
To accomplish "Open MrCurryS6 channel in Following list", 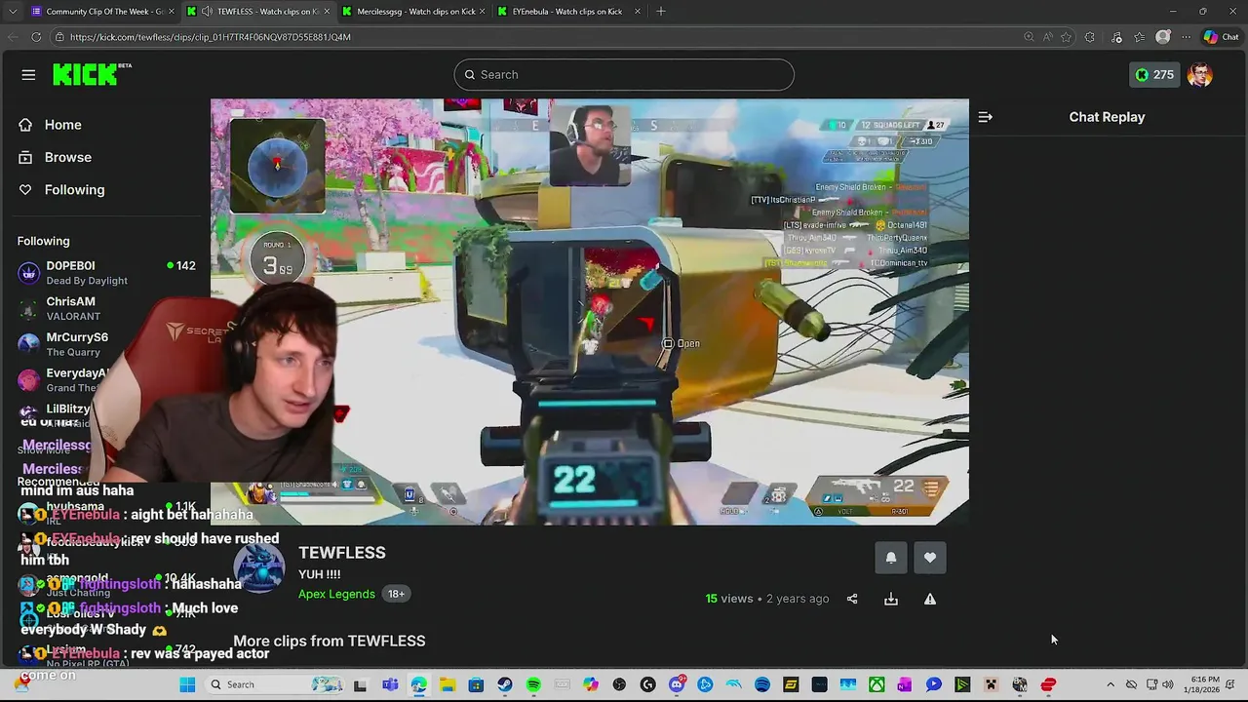I will (105, 344).
